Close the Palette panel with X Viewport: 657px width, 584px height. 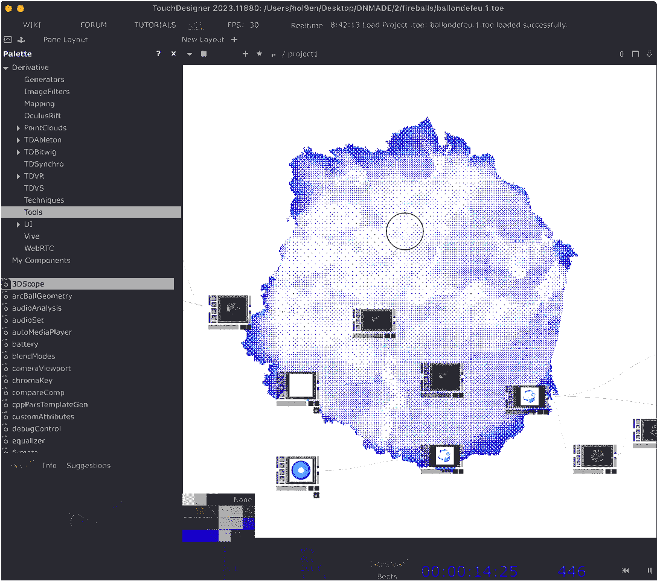173,54
